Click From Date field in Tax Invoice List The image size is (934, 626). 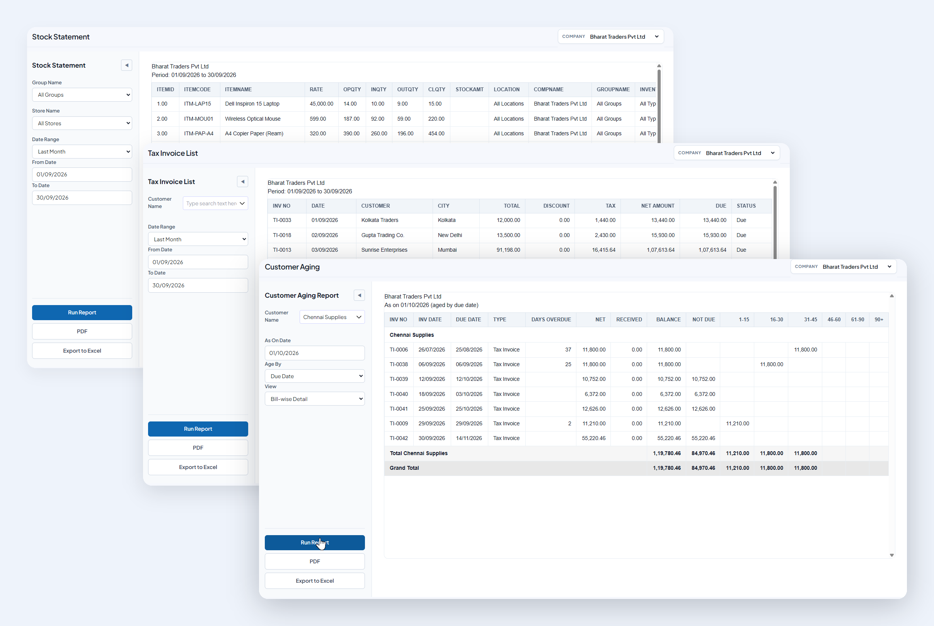198,262
